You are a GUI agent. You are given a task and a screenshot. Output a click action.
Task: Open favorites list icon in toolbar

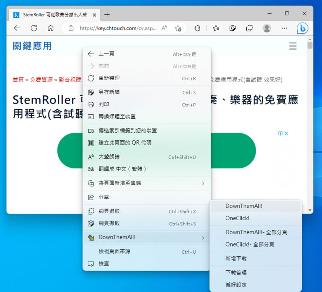coord(216,28)
